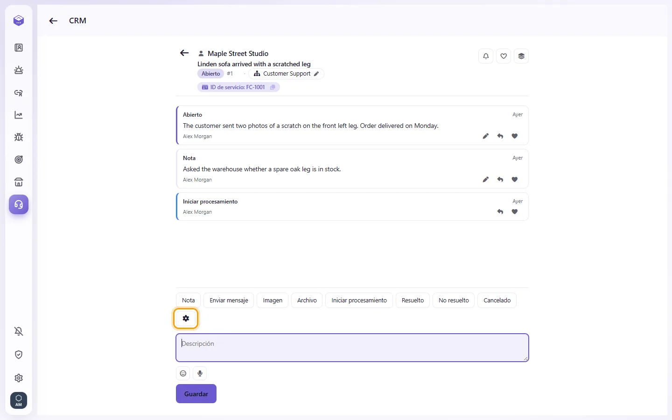Select the Imagen action
This screenshot has width=672, height=420.
click(x=273, y=301)
